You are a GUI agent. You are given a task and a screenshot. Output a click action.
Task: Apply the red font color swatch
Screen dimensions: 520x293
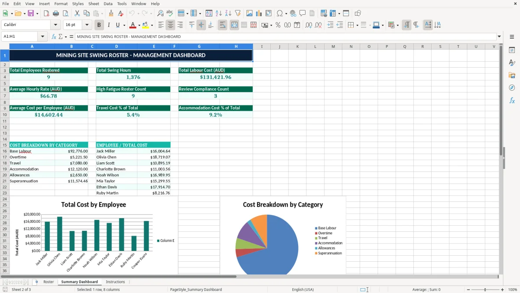133,25
